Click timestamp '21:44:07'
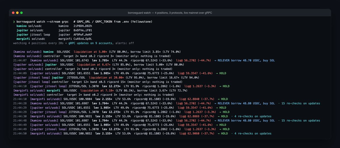This screenshot has height=148, width=340. pyautogui.click(x=20, y=60)
